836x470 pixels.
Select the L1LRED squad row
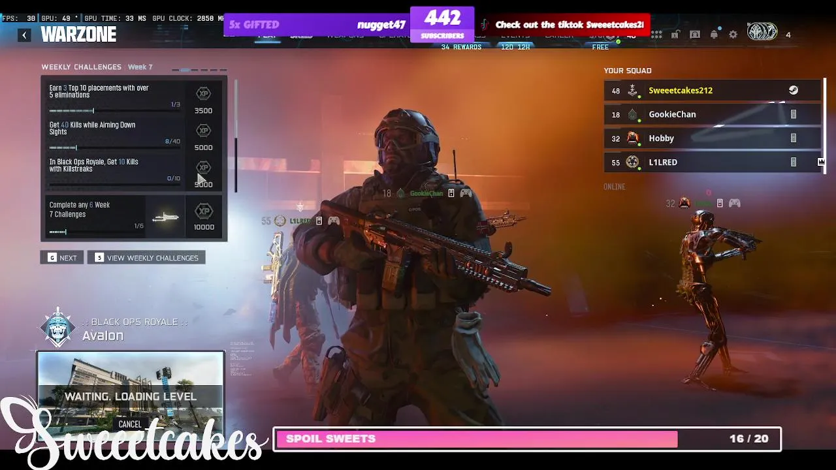tap(712, 162)
